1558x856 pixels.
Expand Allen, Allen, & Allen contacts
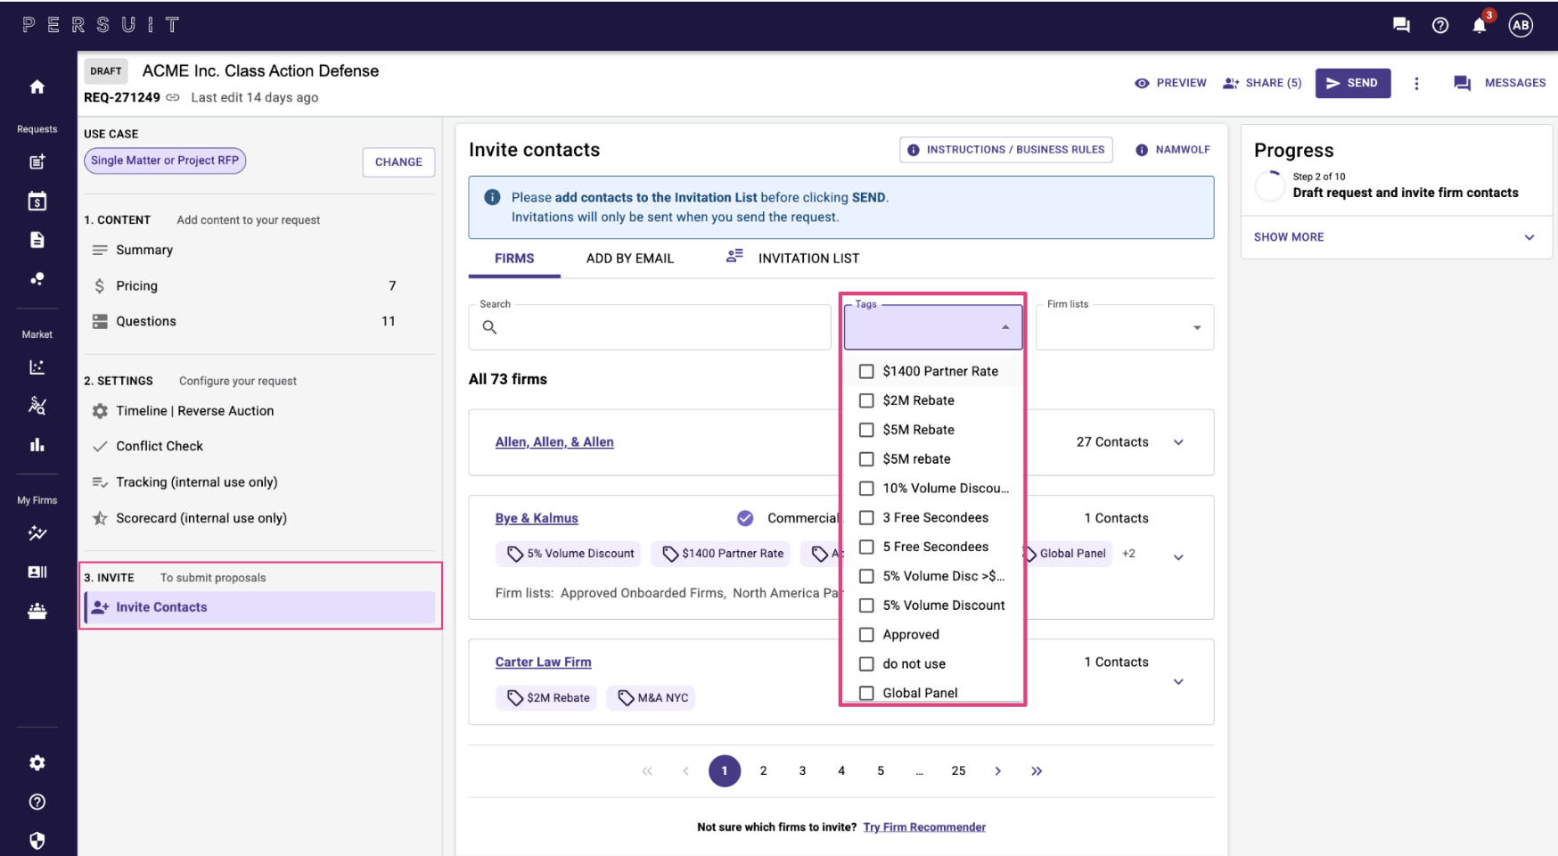point(1178,442)
